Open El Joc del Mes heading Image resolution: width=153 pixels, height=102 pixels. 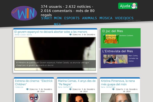tap(112, 31)
